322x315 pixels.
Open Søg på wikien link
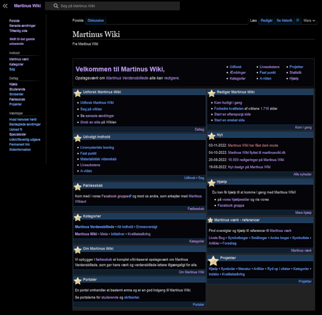tap(91, 109)
